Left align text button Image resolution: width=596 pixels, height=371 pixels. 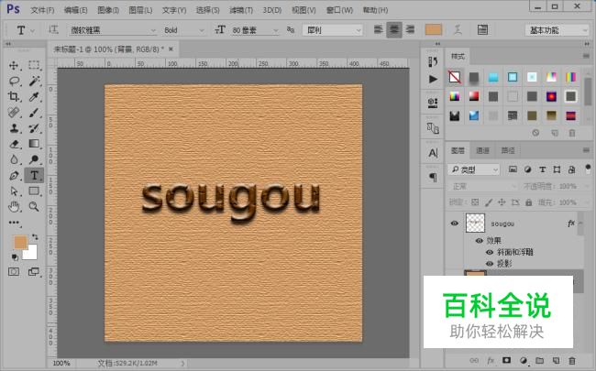pos(378,29)
